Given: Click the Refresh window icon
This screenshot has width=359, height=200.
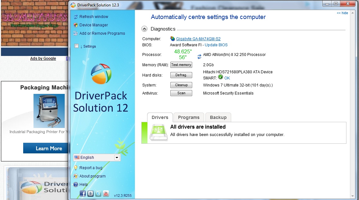Looking at the screenshot, I should coord(76,17).
